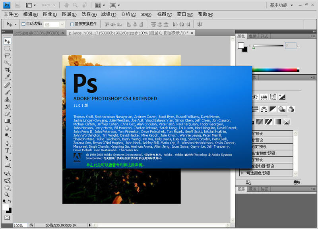Image resolution: width=318 pixels, height=229 pixels.
Task: Select the 3D Orbit tool
Action: tap(7, 181)
